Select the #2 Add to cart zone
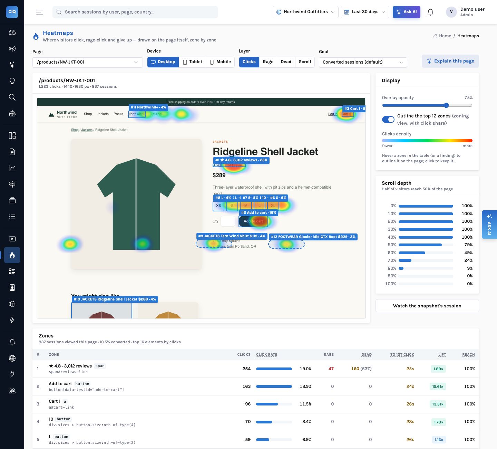497x449 pixels. (253, 221)
